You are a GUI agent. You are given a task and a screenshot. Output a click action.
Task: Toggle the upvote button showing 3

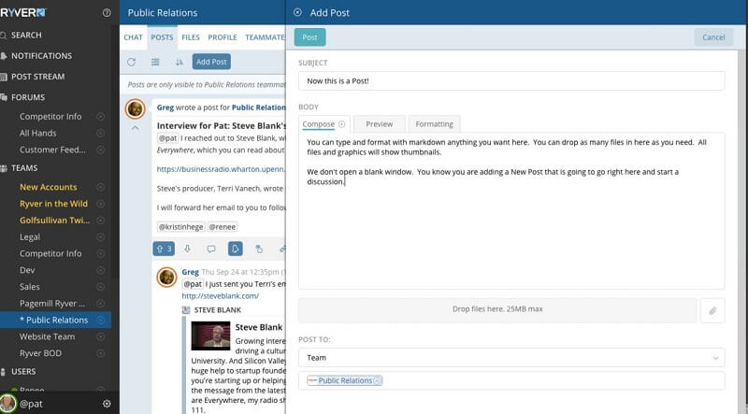coord(164,249)
